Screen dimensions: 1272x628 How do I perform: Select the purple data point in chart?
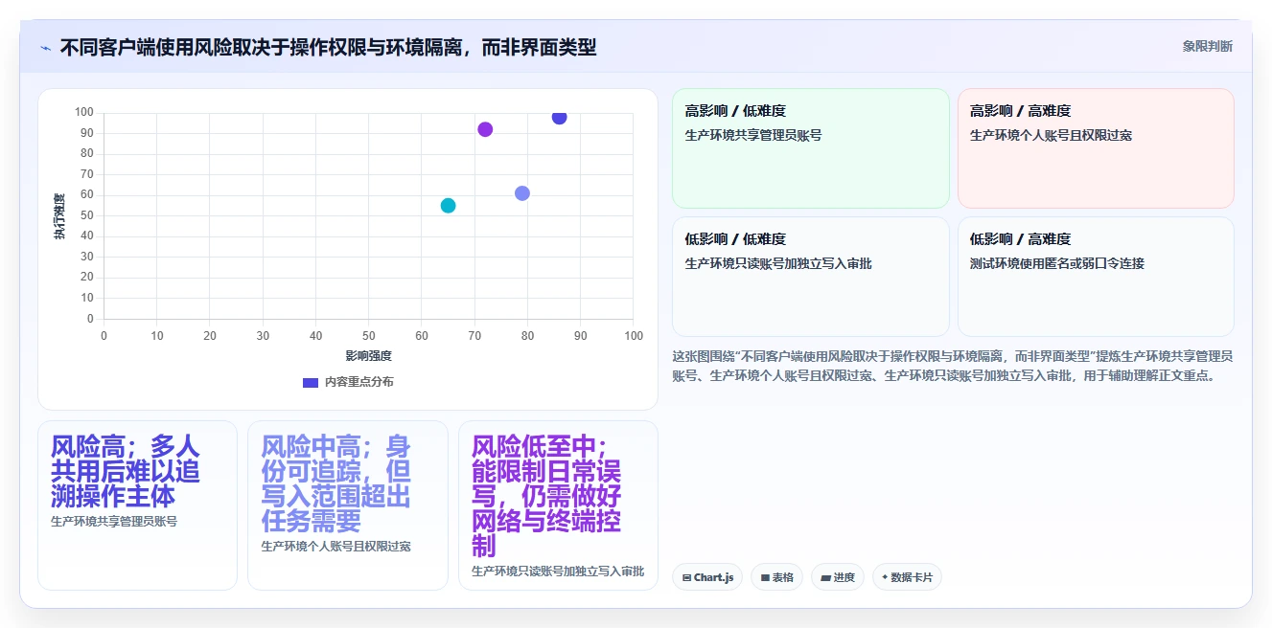coord(485,129)
